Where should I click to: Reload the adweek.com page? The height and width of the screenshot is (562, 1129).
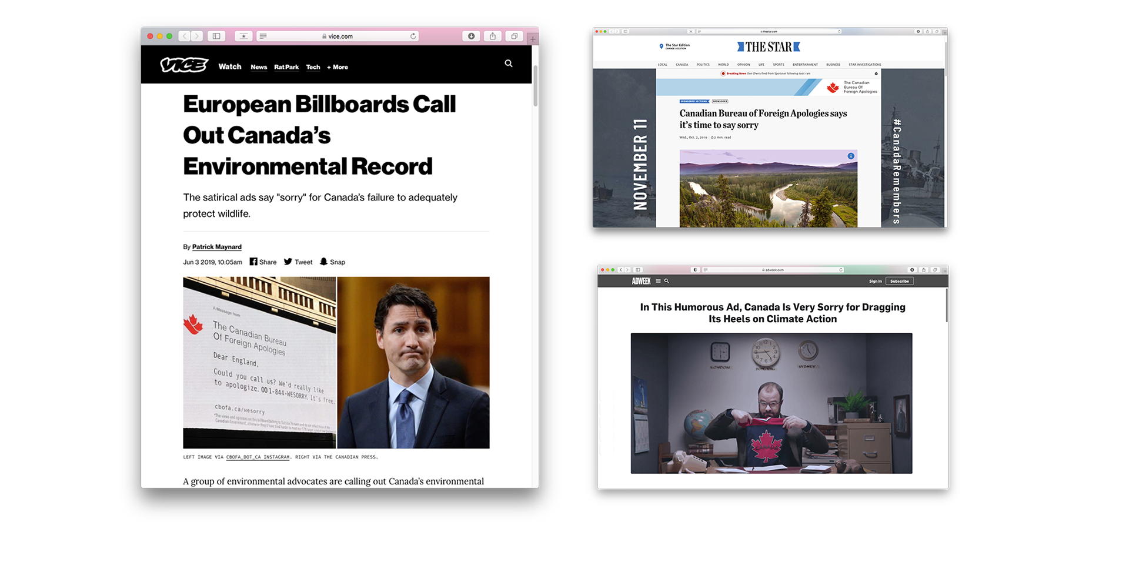coord(841,270)
